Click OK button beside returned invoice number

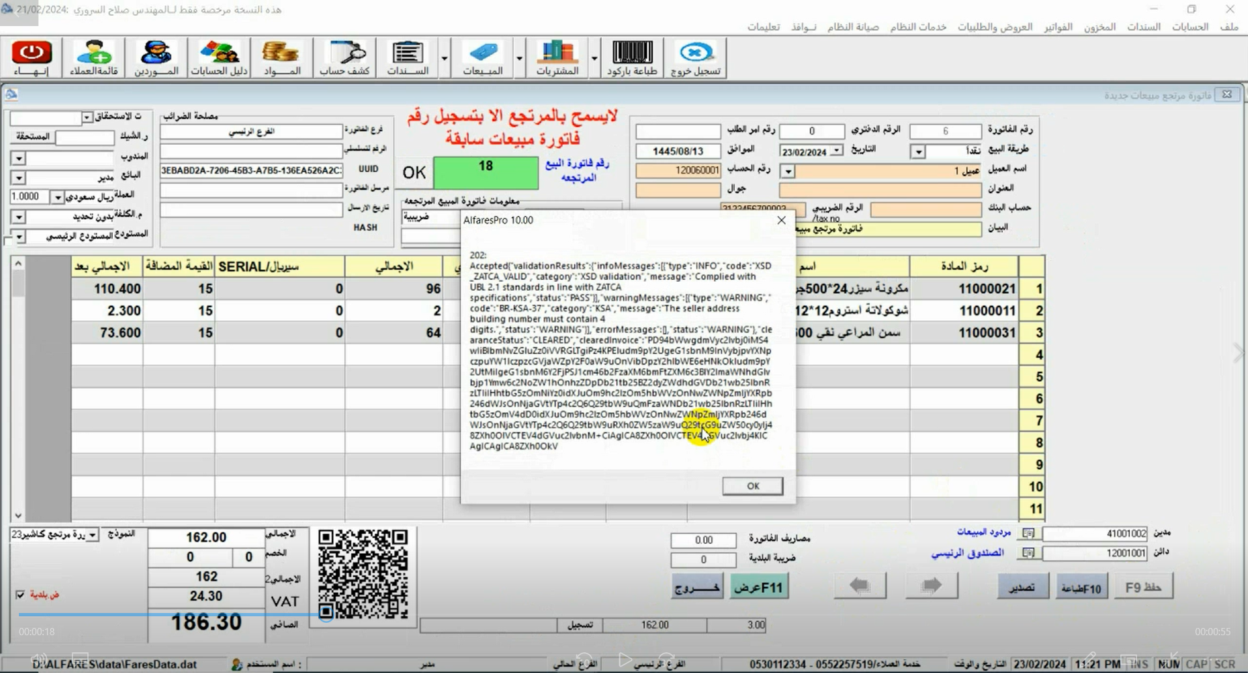pyautogui.click(x=414, y=173)
